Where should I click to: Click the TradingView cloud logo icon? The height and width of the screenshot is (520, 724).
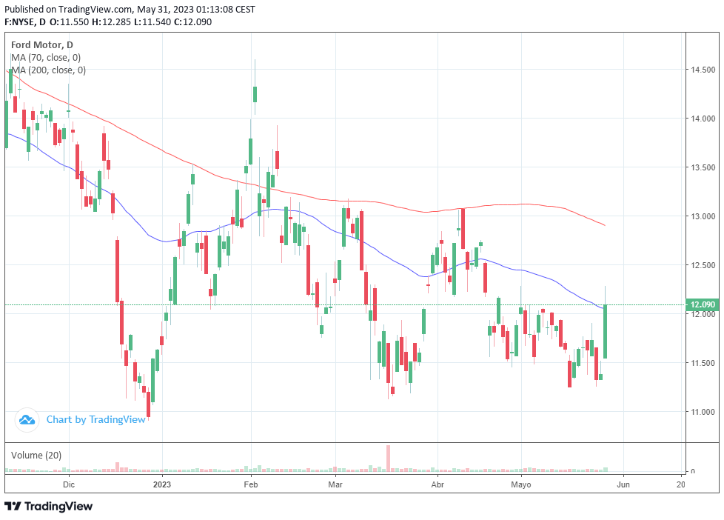(x=27, y=420)
